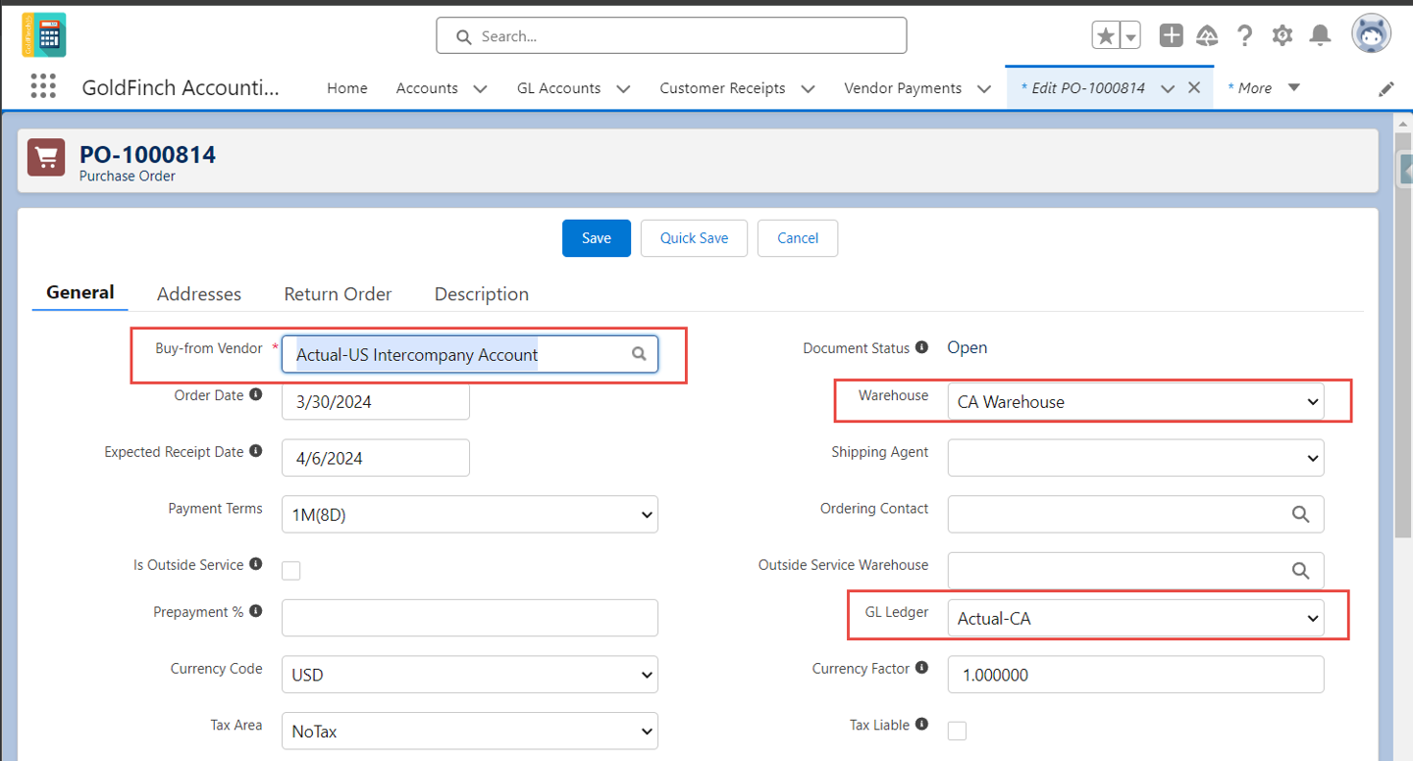The image size is (1413, 761).
Task: Open the Customer Receipts nav item
Action: [722, 87]
